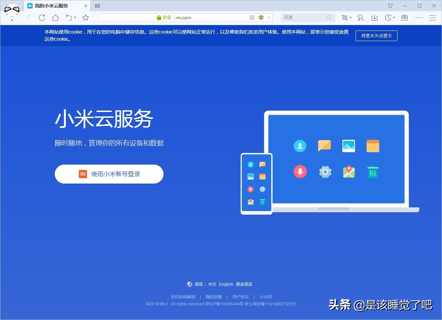This screenshot has width=442, height=320.
Task: Open the downloads icon
Action: pos(374,18)
